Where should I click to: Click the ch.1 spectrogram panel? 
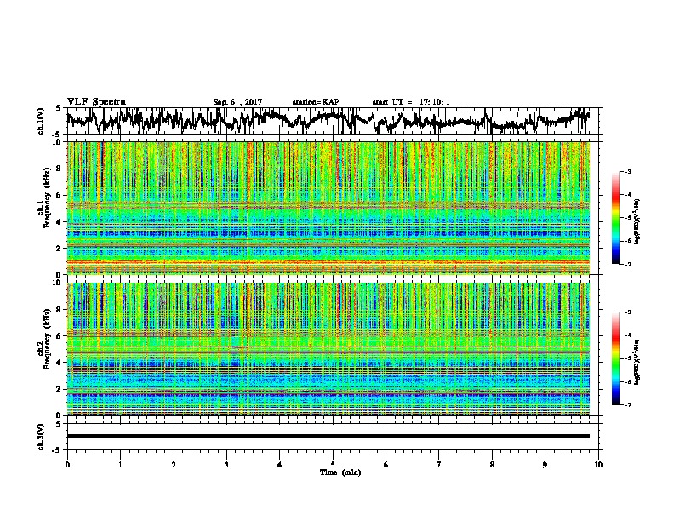click(x=328, y=208)
